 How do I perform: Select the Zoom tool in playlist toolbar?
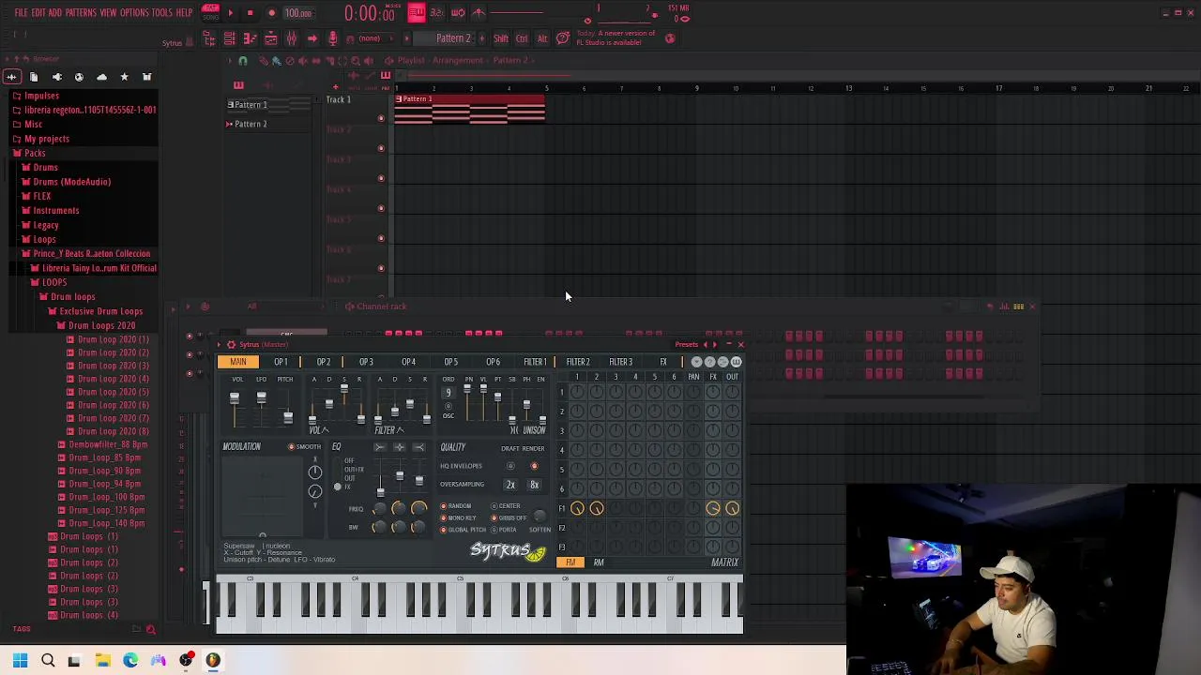[x=355, y=61]
